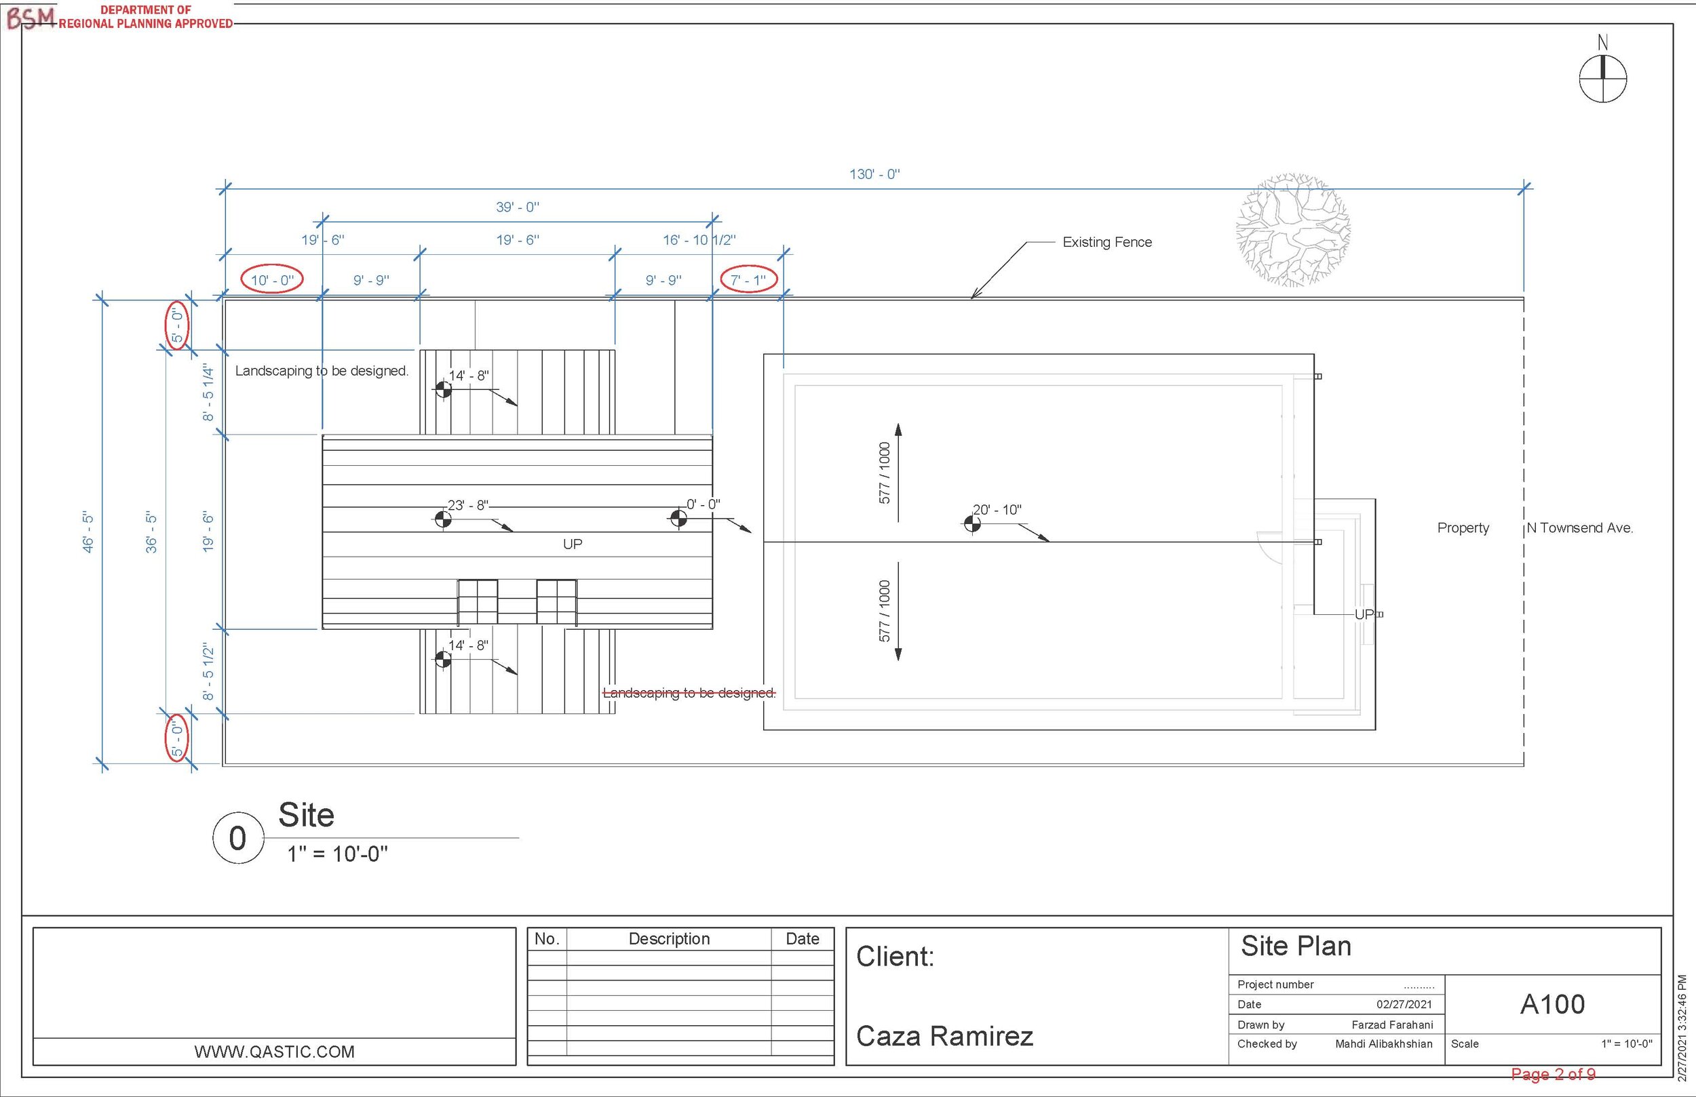The height and width of the screenshot is (1097, 1696).
Task: Click the Site Plan sheet title
Action: pyautogui.click(x=1296, y=946)
